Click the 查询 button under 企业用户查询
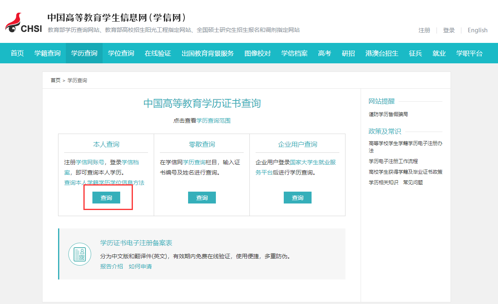The width and height of the screenshot is (498, 304). [x=298, y=197]
